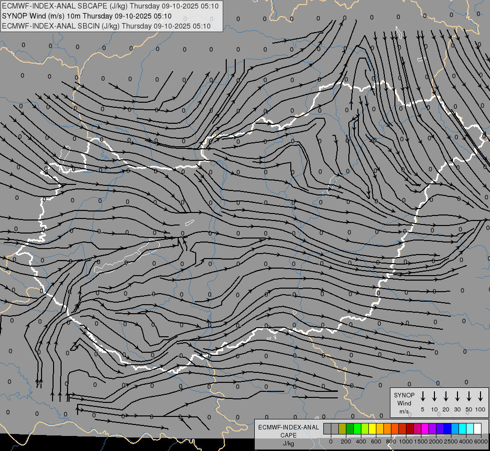Image resolution: width=490 pixels, height=451 pixels.
Task: Select the red-orange swatch starting at 800
Action: [x=395, y=428]
